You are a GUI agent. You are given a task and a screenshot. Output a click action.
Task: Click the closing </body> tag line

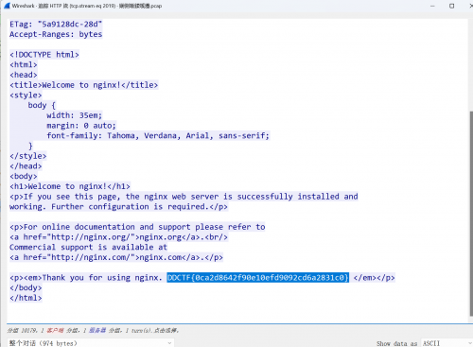(26, 287)
